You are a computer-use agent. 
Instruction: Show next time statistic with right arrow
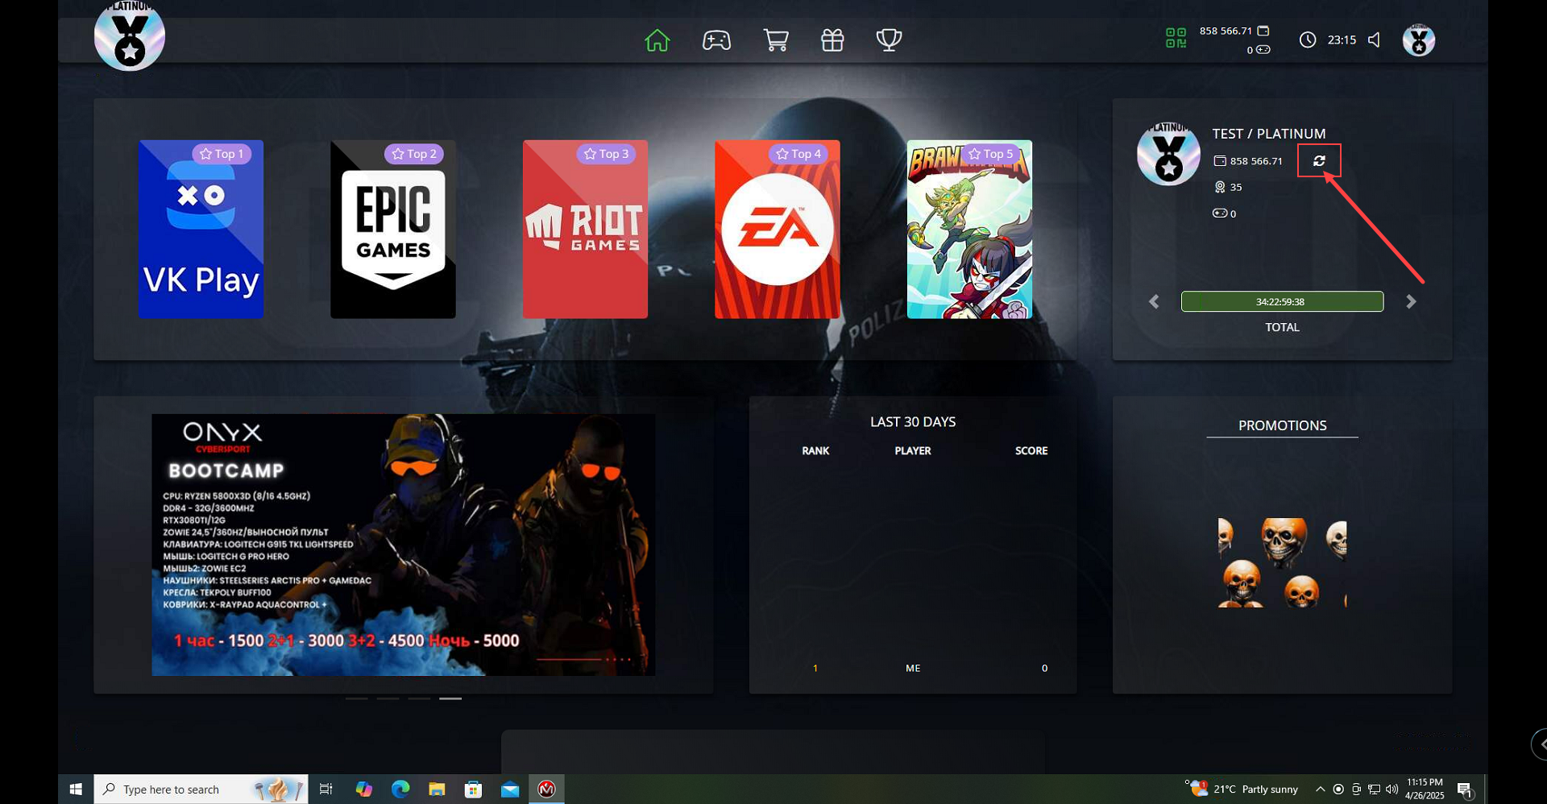[x=1411, y=301]
